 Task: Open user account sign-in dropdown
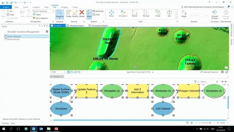click(204, 7)
